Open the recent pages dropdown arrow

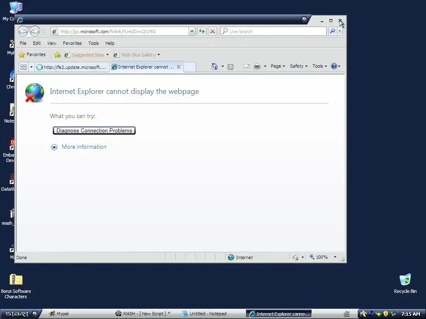(44, 32)
